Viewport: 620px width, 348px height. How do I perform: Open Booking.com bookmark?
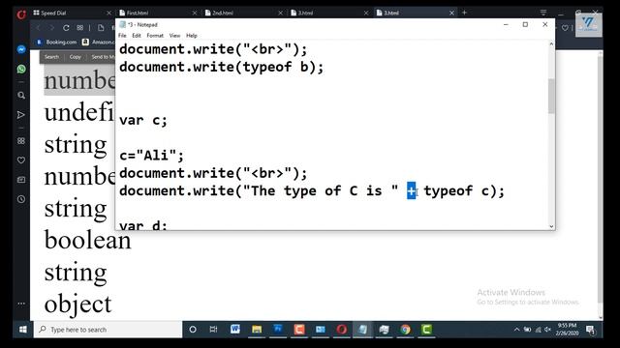[x=56, y=42]
